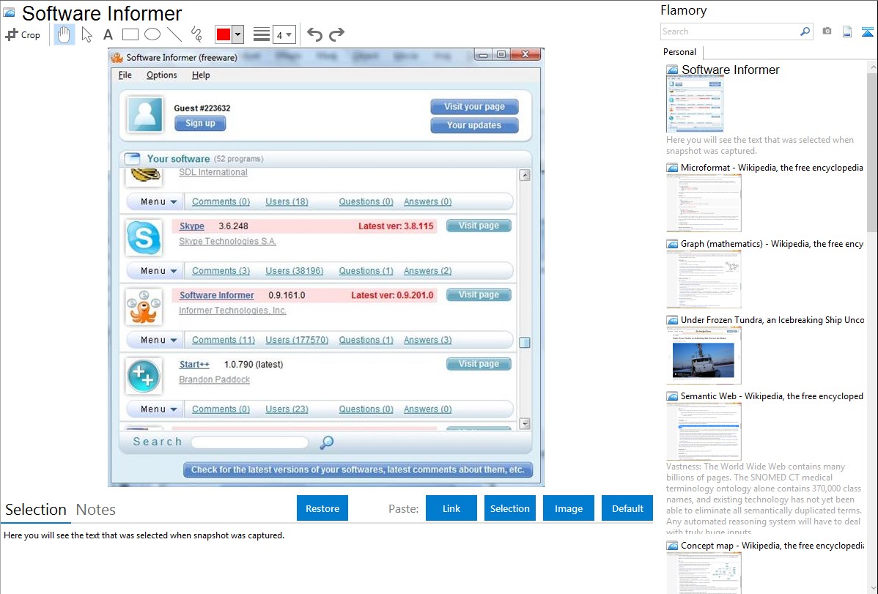Click the orange octopus Software Informer icon
This screenshot has height=594, width=878.
pyautogui.click(x=144, y=307)
